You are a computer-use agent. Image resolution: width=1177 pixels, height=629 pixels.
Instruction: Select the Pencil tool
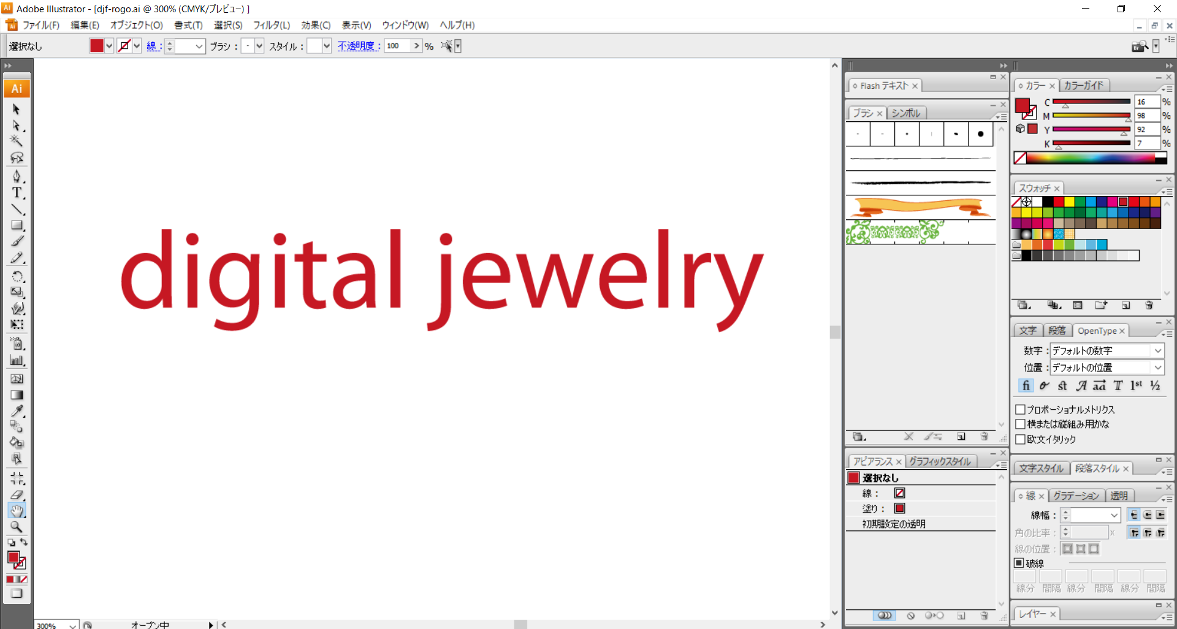[17, 258]
